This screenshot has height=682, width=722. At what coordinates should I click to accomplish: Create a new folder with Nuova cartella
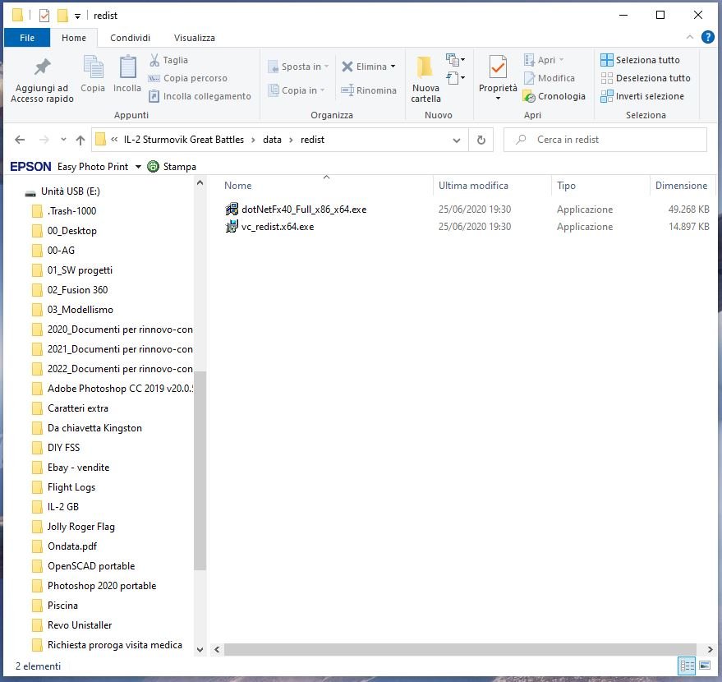425,79
